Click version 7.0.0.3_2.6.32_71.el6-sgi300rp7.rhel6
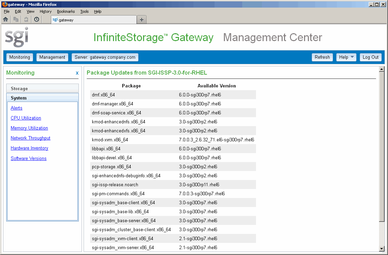This screenshot has height=255, width=388. click(x=217, y=140)
